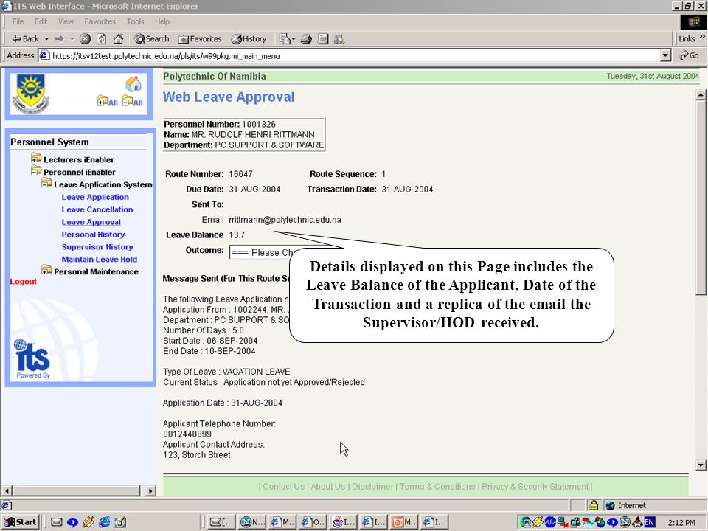Click the Internet zone globe icon
Image resolution: width=708 pixels, height=531 pixels.
pos(610,505)
